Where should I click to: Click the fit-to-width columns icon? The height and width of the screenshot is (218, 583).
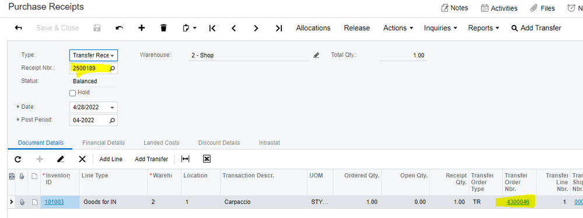(x=185, y=159)
